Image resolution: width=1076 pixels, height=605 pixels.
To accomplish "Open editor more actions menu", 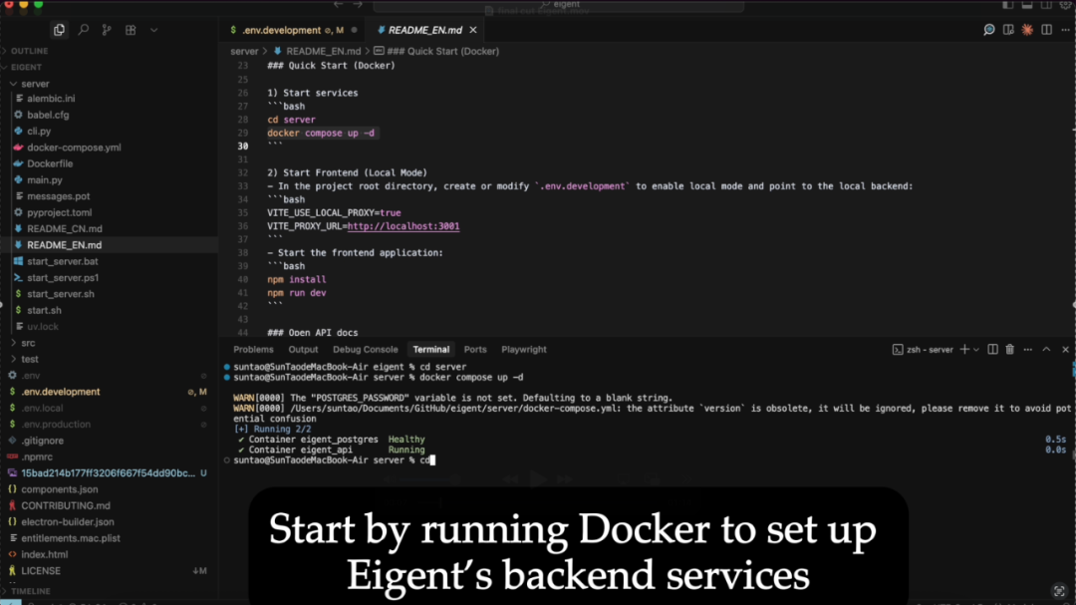I will 1065,30.
